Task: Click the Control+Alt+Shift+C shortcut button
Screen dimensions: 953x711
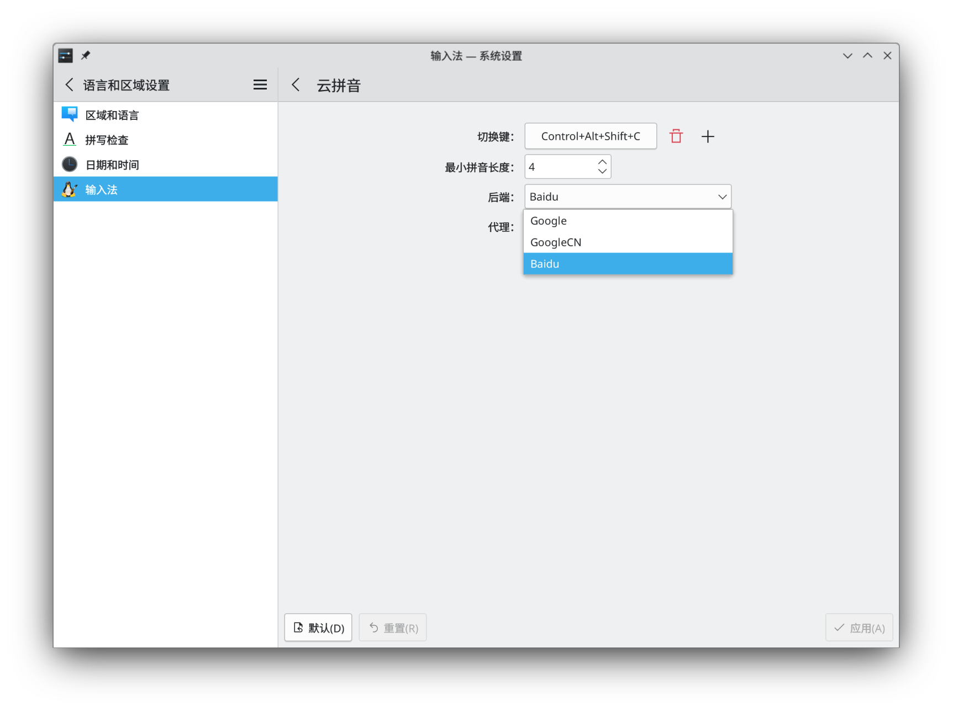Action: [590, 136]
